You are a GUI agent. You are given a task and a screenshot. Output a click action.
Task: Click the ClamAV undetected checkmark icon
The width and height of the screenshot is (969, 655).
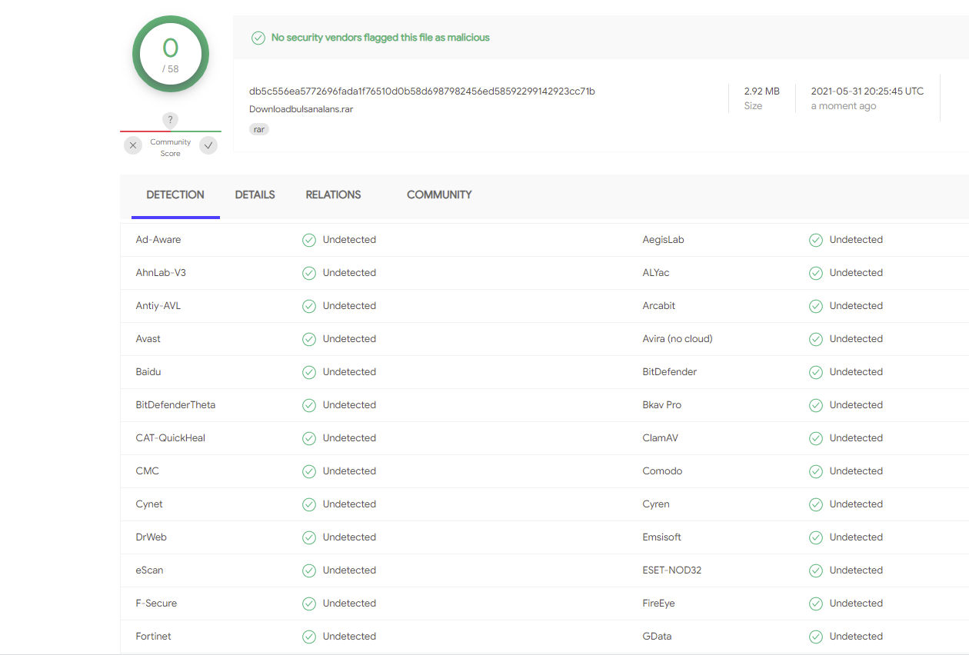click(816, 438)
